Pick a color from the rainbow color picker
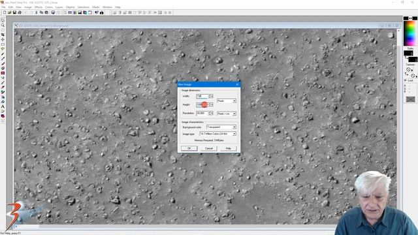The width and height of the screenshot is (418, 235). pos(410,33)
